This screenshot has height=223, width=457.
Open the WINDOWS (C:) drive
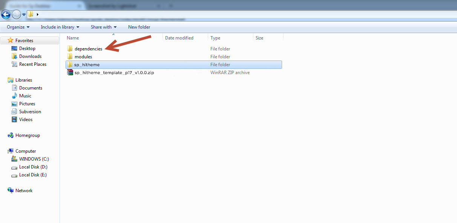(34, 159)
